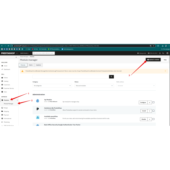This screenshot has width=170, height=170.
Task: Open Shipping in sidebar
Action: 5,111
